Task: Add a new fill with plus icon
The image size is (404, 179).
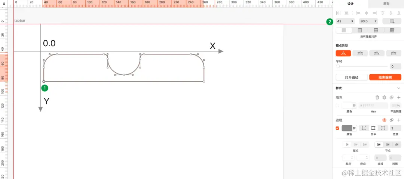Action: (x=399, y=97)
